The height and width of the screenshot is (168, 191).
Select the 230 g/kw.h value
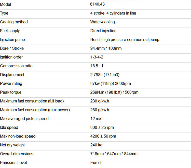tap(100, 101)
